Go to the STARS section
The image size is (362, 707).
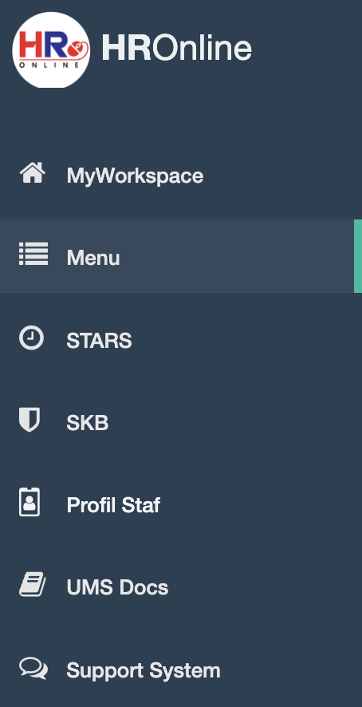point(99,341)
